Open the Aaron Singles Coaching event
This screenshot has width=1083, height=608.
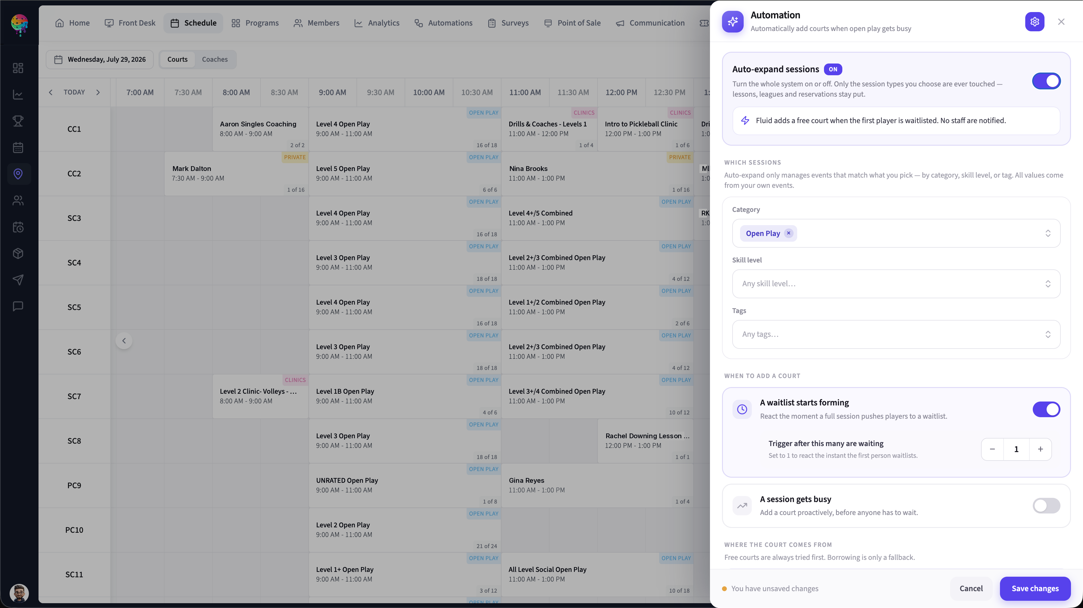tap(260, 129)
